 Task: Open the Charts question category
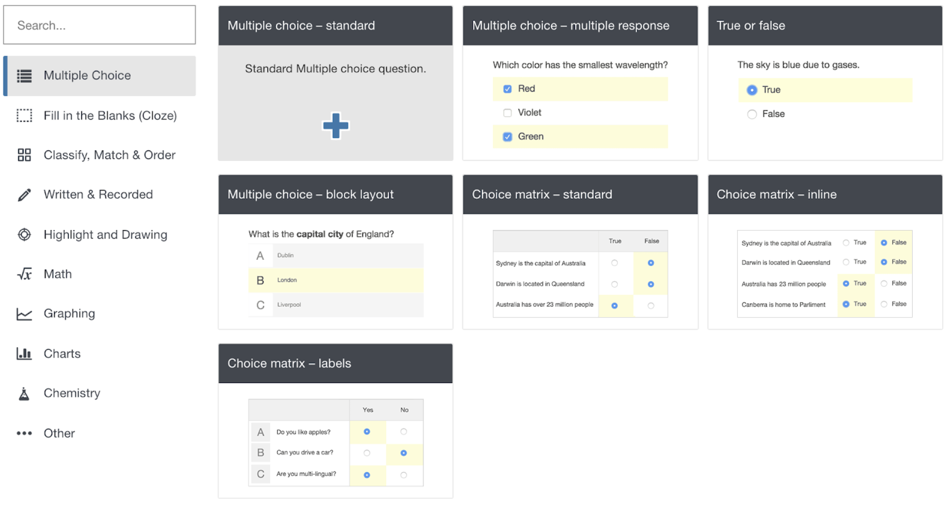[62, 354]
